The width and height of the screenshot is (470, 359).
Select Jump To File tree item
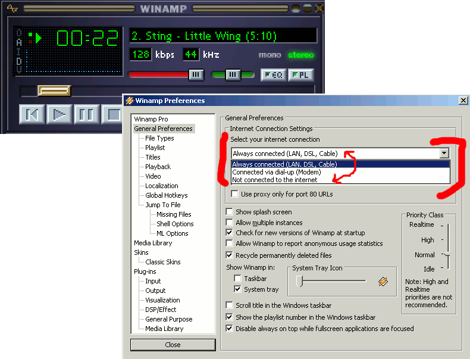pyautogui.click(x=163, y=205)
